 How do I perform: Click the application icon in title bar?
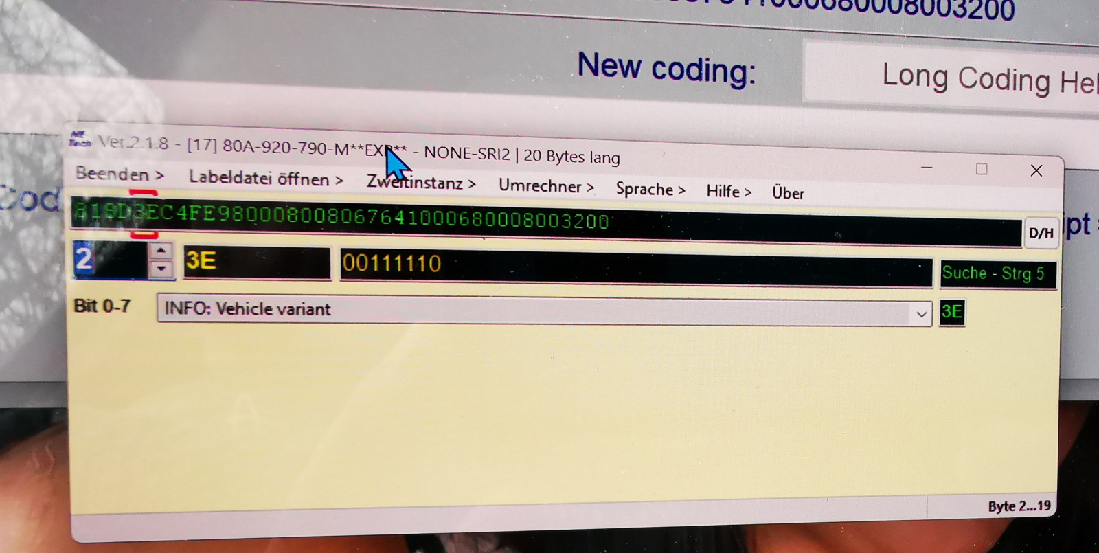80,139
